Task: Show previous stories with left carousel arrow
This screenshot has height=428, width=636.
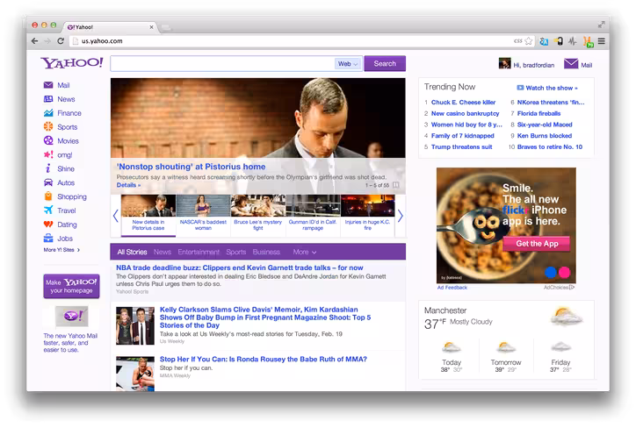Action: [x=116, y=216]
